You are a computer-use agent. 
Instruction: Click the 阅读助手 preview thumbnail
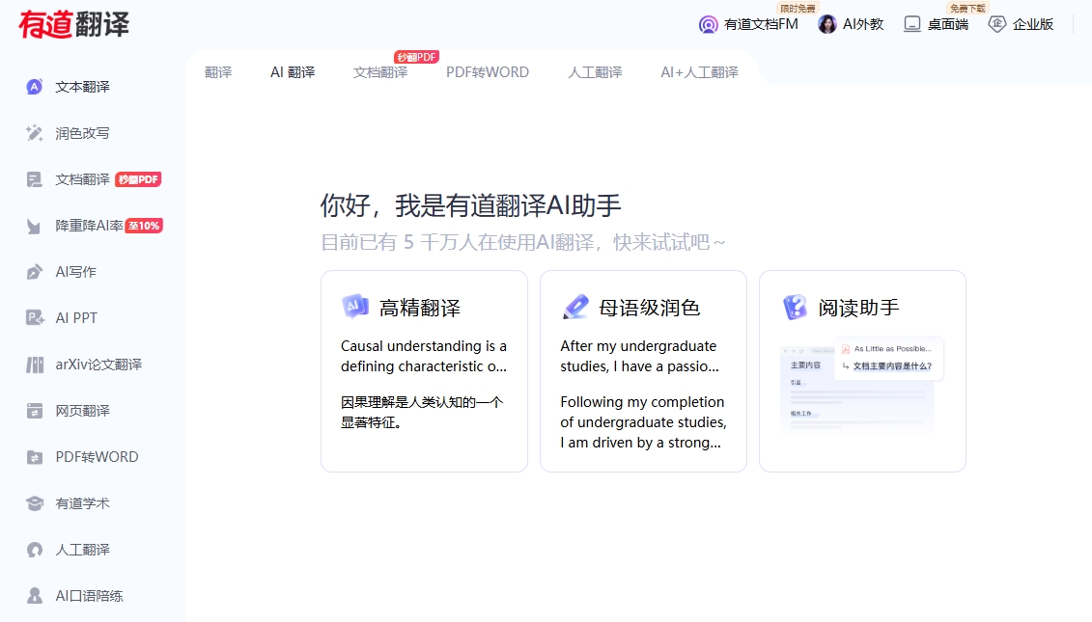[861, 386]
